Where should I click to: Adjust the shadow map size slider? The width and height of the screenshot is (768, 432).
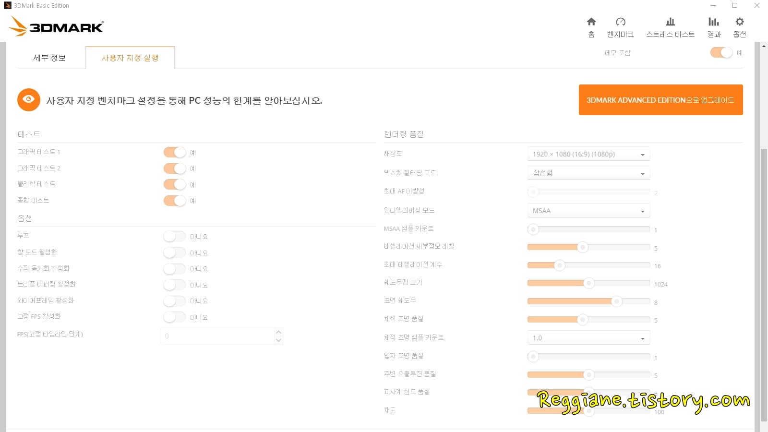[588, 283]
